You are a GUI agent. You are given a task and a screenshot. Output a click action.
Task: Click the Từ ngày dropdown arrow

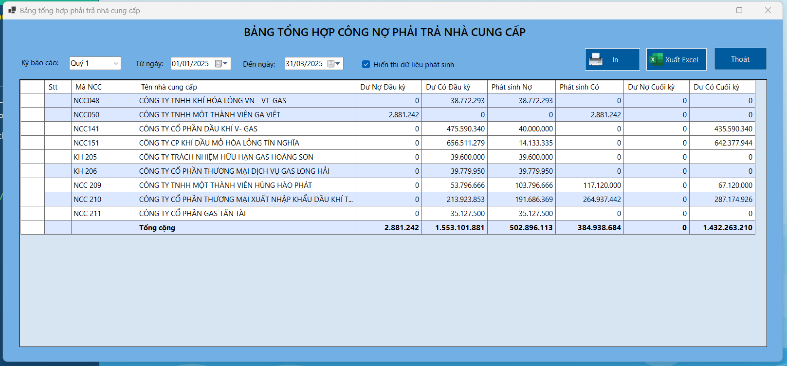pyautogui.click(x=225, y=64)
